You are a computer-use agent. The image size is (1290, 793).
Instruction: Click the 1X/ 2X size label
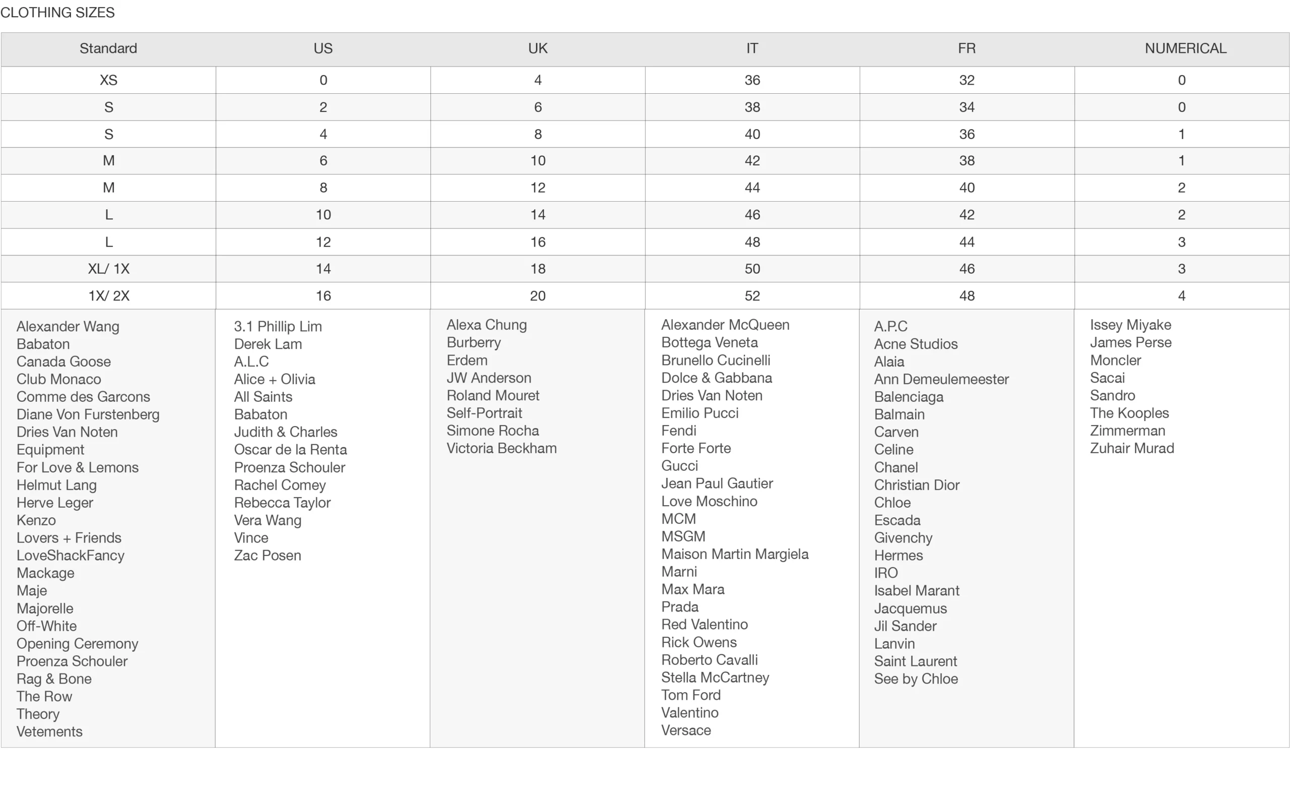point(108,296)
